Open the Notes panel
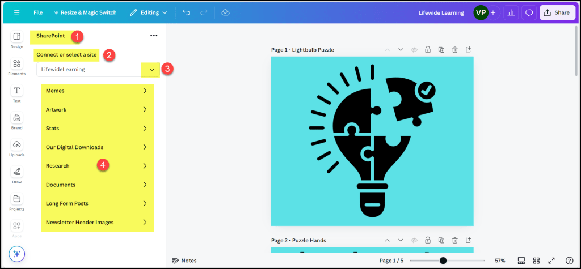The image size is (581, 269). (x=184, y=261)
